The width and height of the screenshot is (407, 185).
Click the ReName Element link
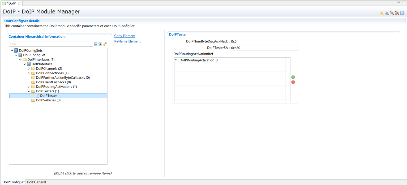tap(127, 41)
